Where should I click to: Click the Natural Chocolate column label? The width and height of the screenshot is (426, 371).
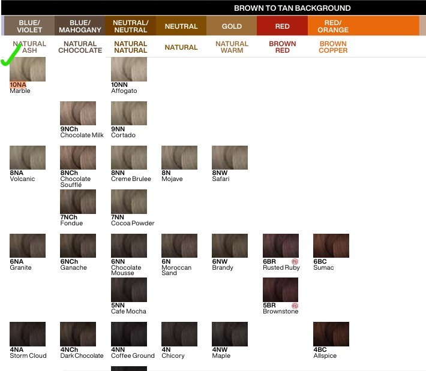click(80, 47)
